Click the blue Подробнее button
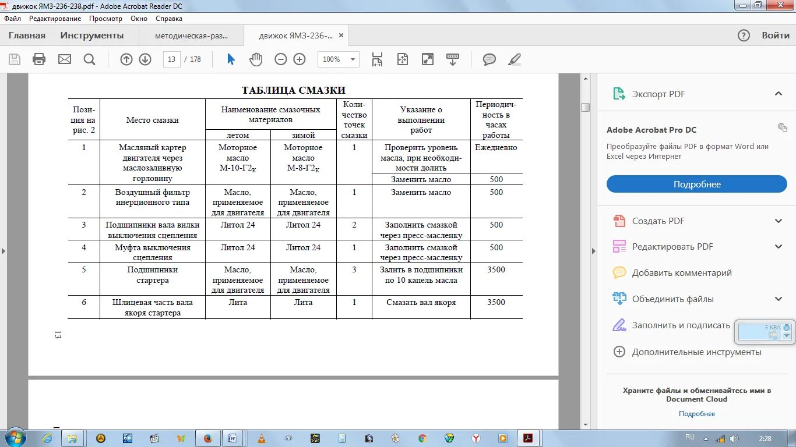This screenshot has width=796, height=447. click(x=697, y=184)
